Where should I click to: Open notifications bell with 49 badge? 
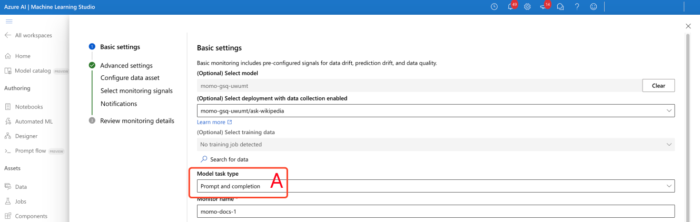click(x=510, y=7)
